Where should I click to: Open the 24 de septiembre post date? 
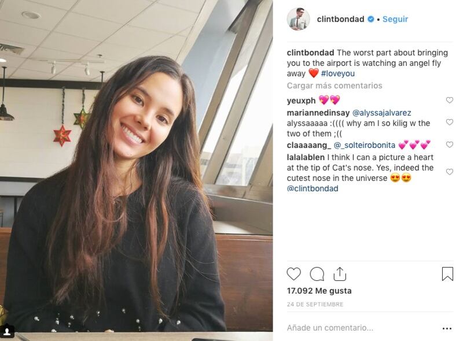tap(315, 304)
